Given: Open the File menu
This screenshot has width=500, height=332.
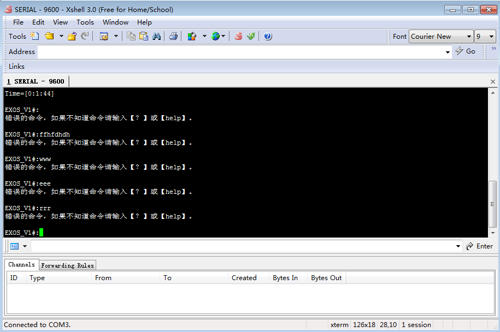Looking at the screenshot, I should click(18, 22).
